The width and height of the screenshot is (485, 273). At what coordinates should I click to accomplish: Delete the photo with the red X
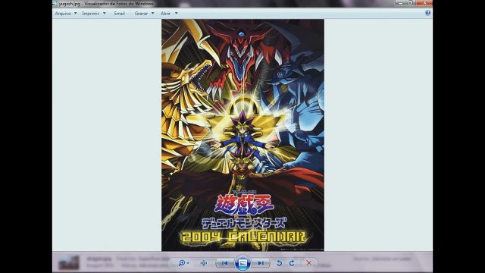(308, 263)
